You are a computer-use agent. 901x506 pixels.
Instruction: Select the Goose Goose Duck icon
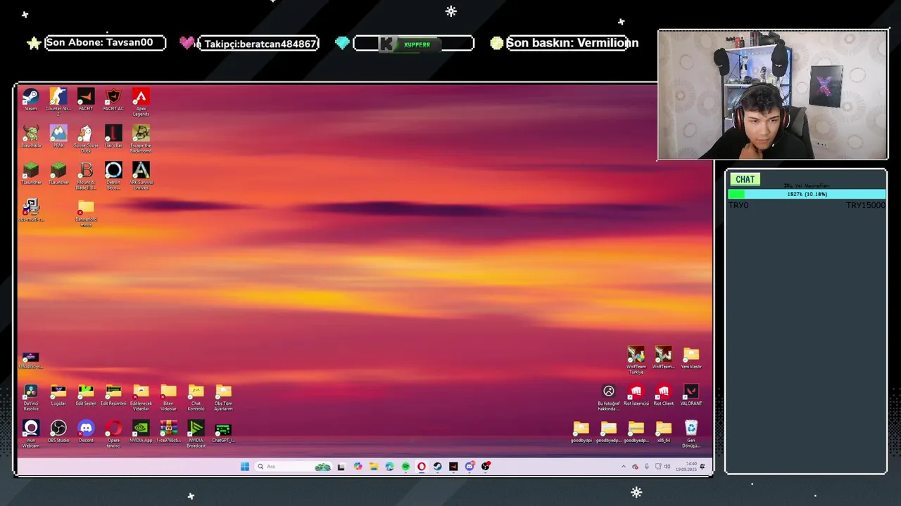click(86, 138)
